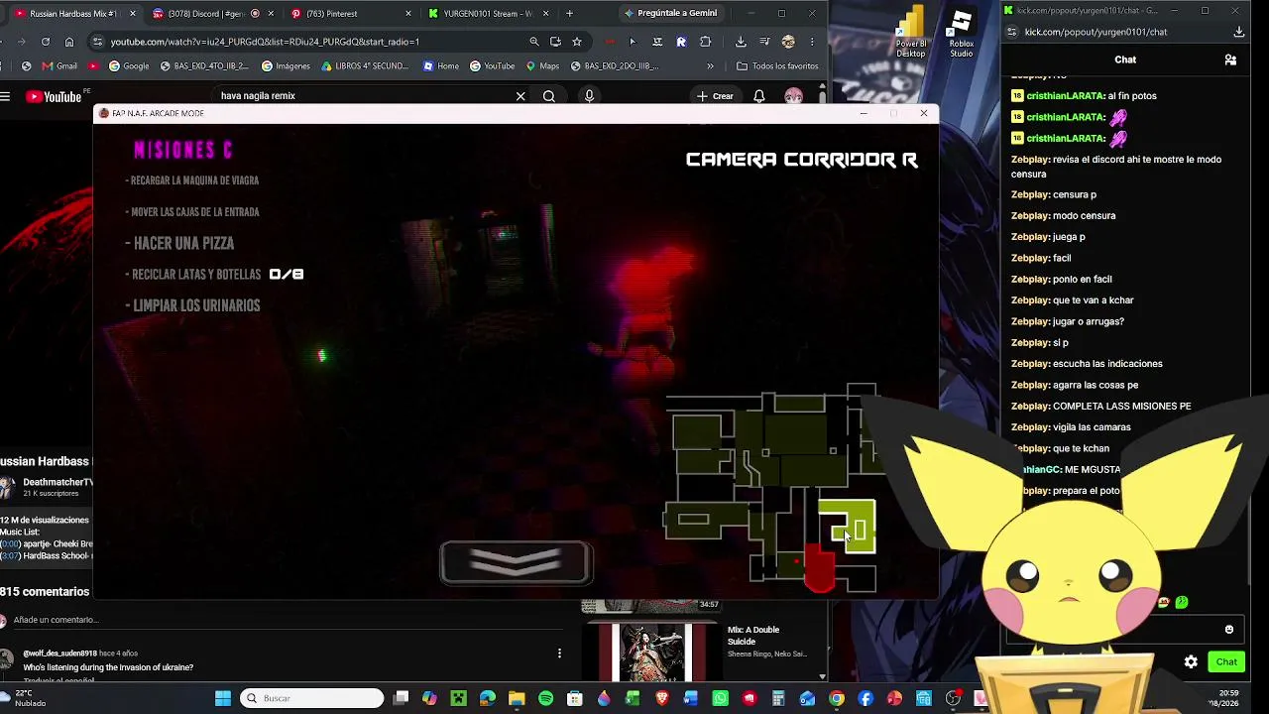The width and height of the screenshot is (1269, 714).
Task: Click Pregúntale a Gemini button
Action: 670,13
